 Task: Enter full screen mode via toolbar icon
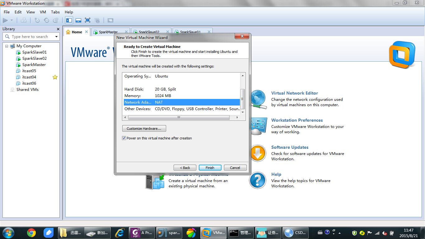(x=88, y=20)
